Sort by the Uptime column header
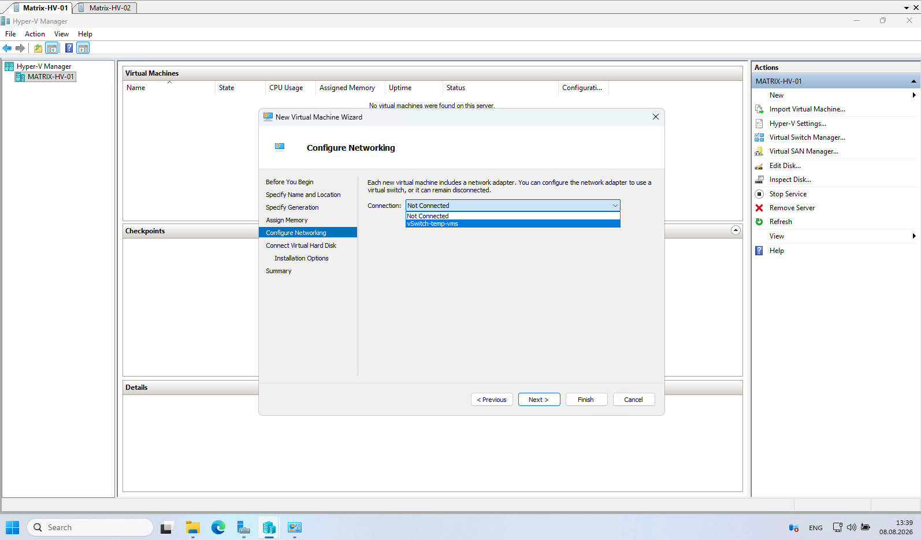Viewport: 921px width, 540px height. point(414,88)
